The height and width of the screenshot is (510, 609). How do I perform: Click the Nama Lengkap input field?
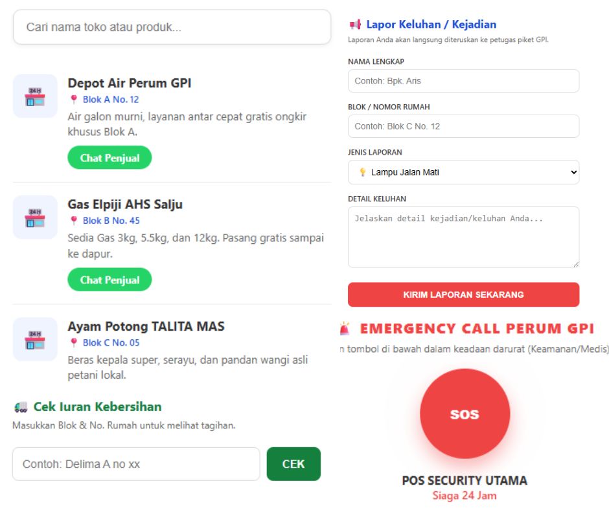click(x=463, y=80)
